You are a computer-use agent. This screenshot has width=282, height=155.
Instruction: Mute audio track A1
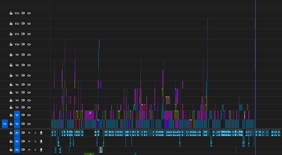click(x=29, y=133)
